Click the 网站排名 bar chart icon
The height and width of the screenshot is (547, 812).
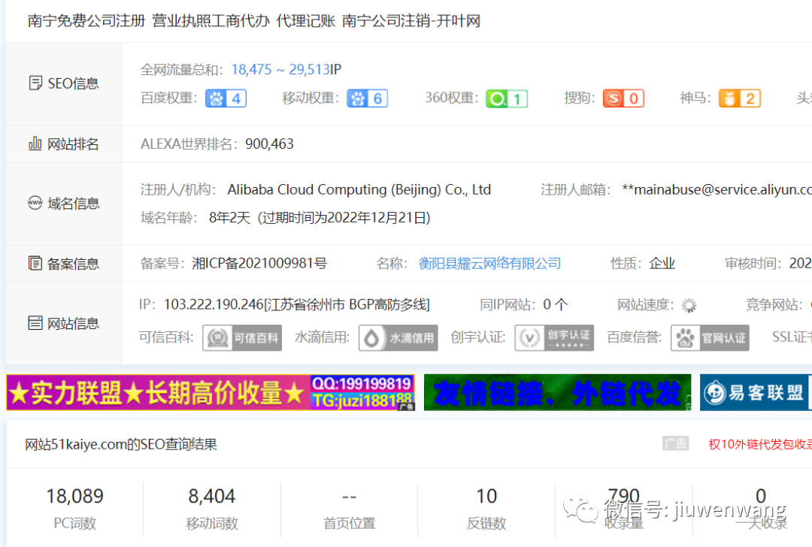[35, 144]
